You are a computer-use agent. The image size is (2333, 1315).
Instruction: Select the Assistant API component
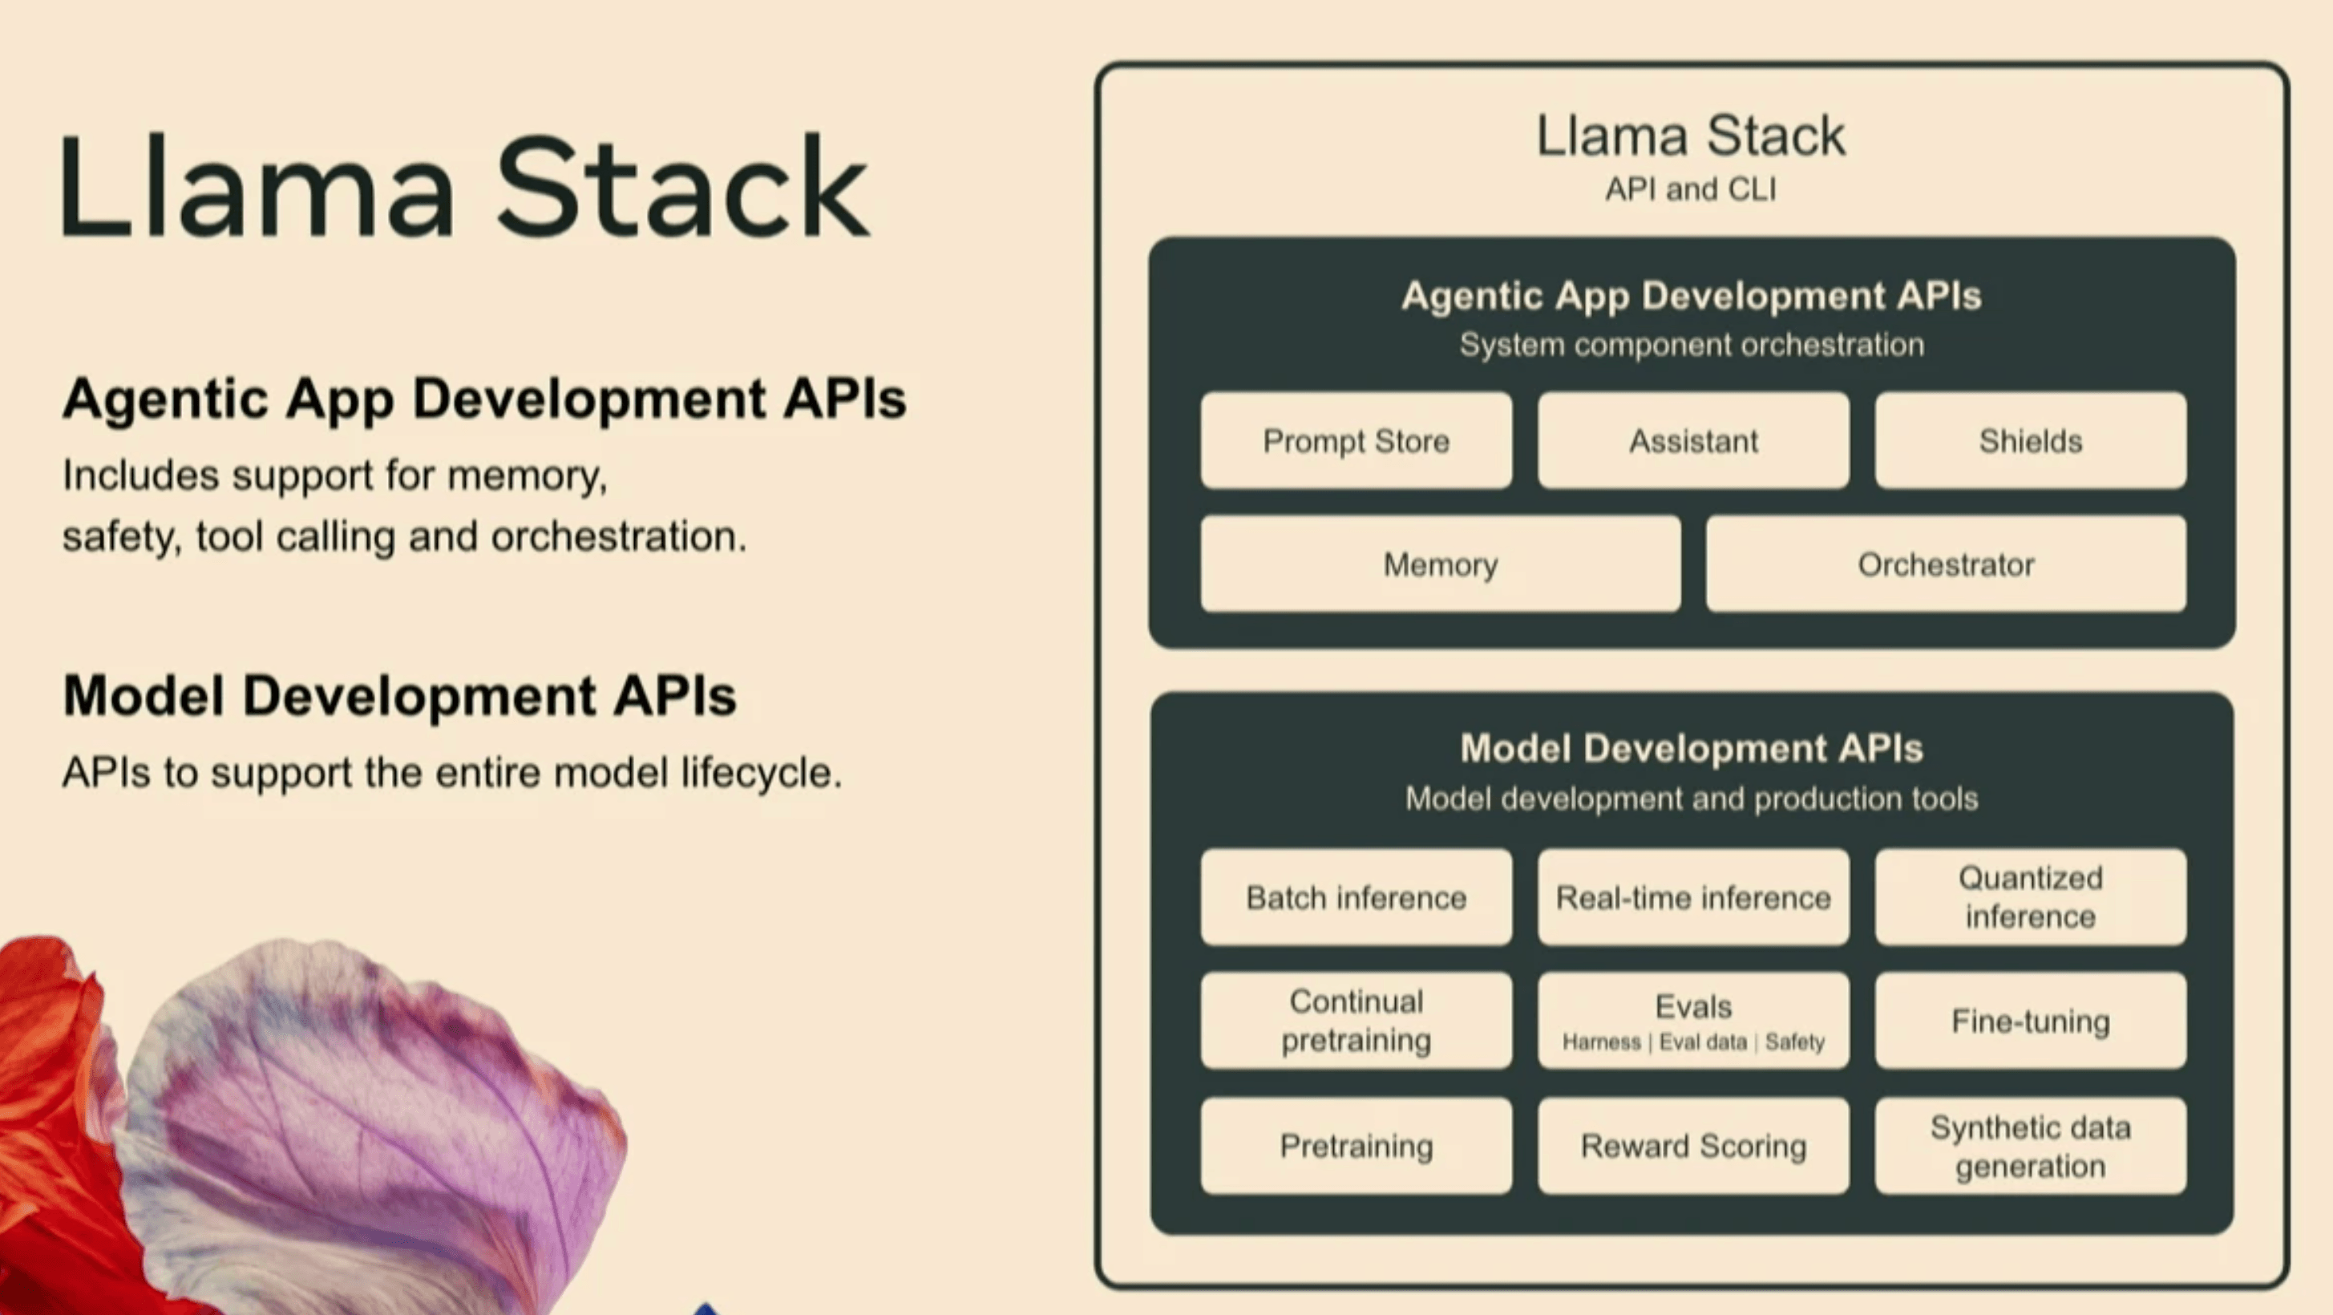[x=1694, y=440]
